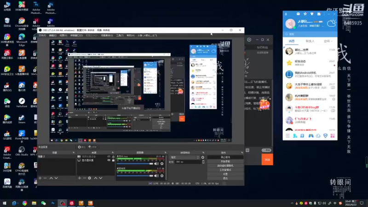This screenshot has width=368, height=207.
Task: Open QQ security shield icon
Action: [x=325, y=136]
